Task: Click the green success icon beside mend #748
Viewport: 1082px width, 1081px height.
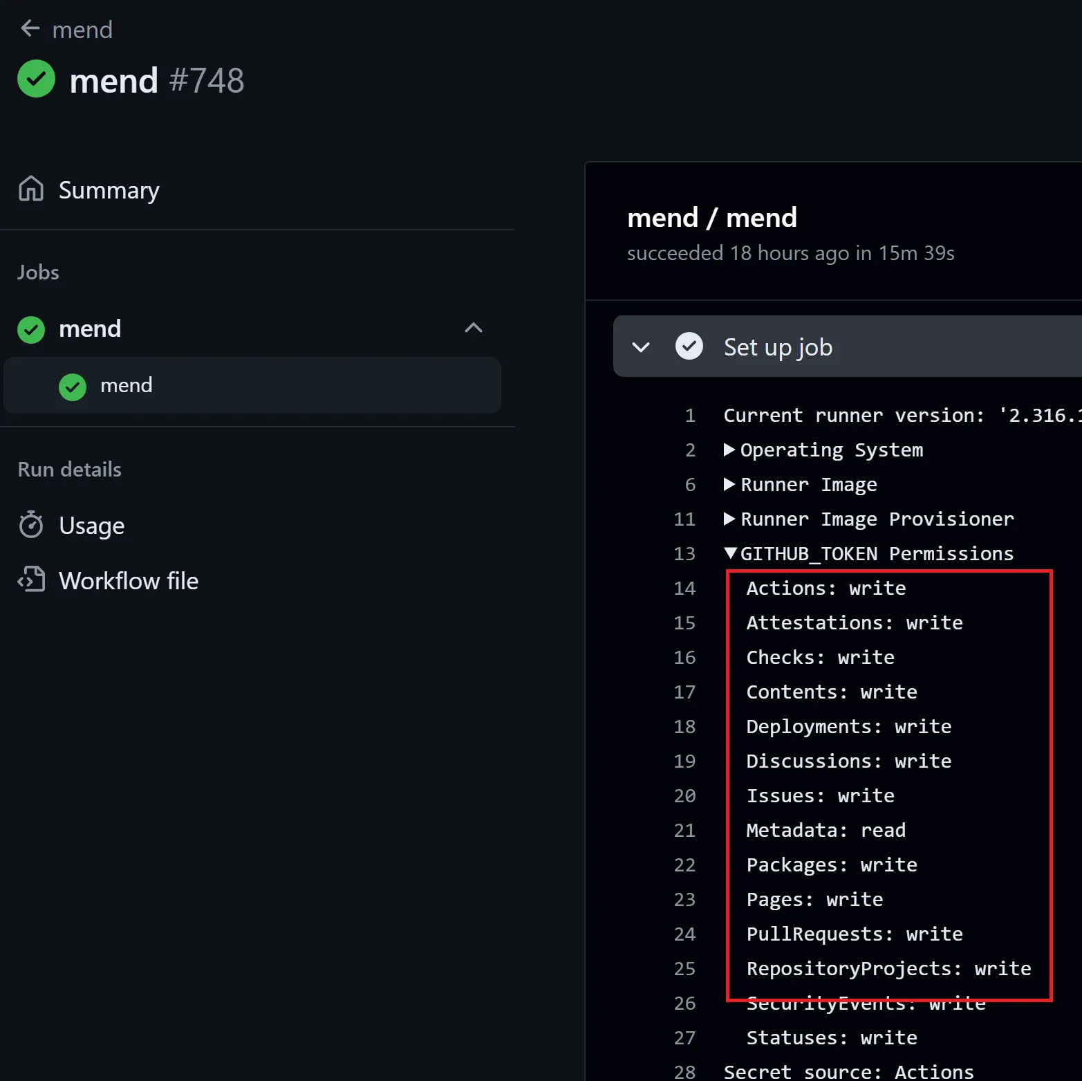Action: tap(36, 79)
